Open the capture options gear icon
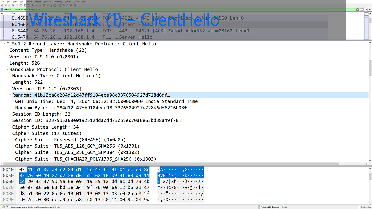Image resolution: width=372 pixels, height=209 pixels. click(13, 5)
